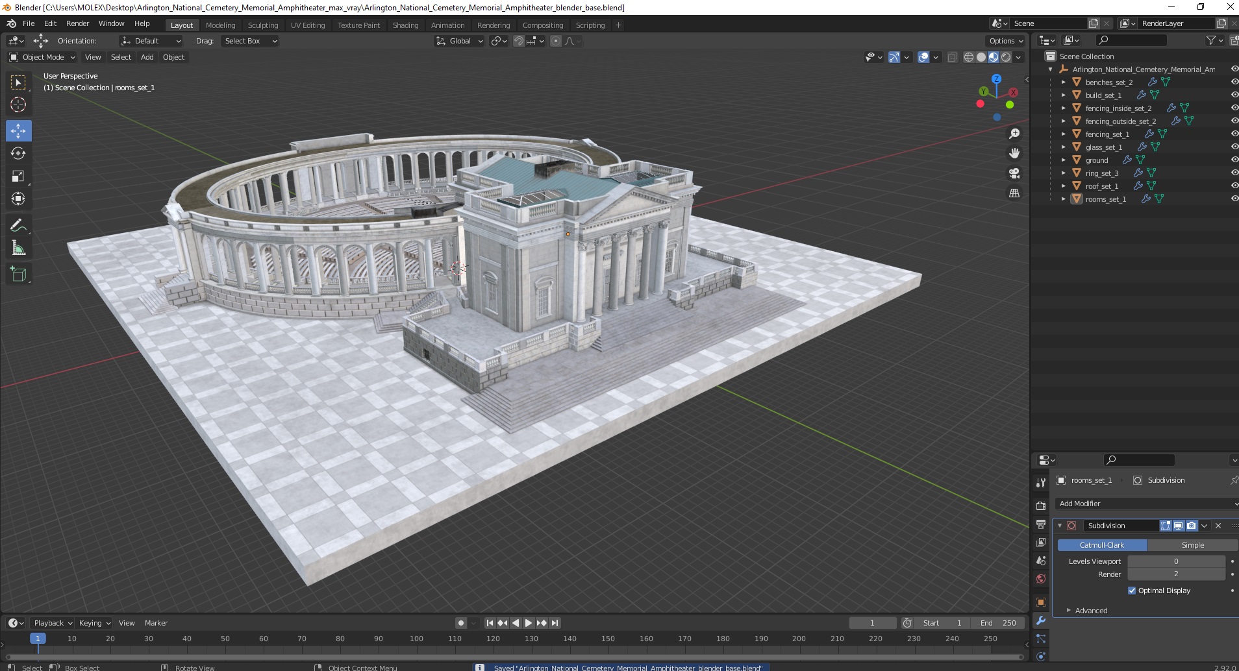The height and width of the screenshot is (671, 1239).
Task: Click Levels Viewport value field
Action: pyautogui.click(x=1176, y=561)
